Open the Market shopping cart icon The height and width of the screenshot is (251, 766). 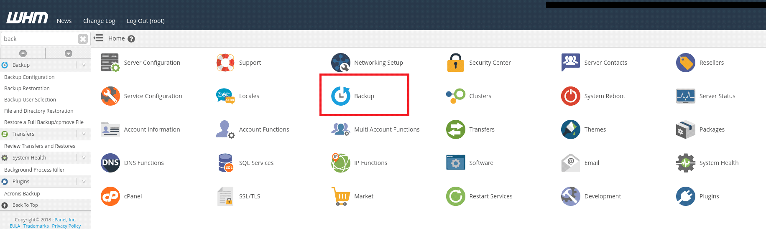[x=341, y=196]
